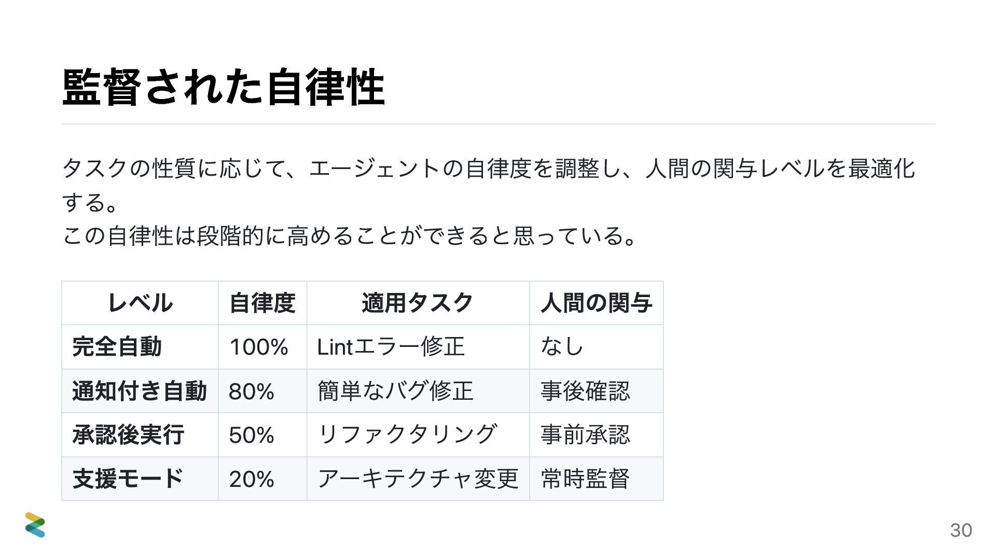Click the アーキテクチャ変更 task cell
This screenshot has width=996, height=560.
pyautogui.click(x=418, y=479)
